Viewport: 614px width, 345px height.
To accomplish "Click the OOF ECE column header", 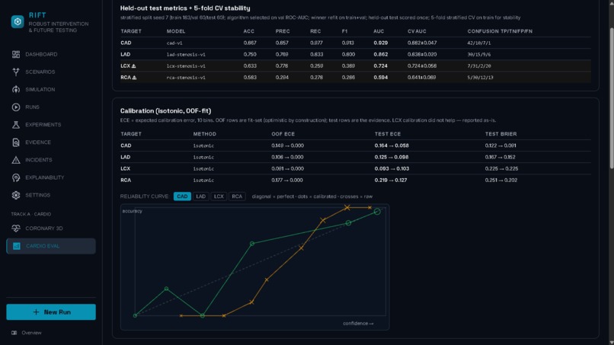I will click(283, 134).
